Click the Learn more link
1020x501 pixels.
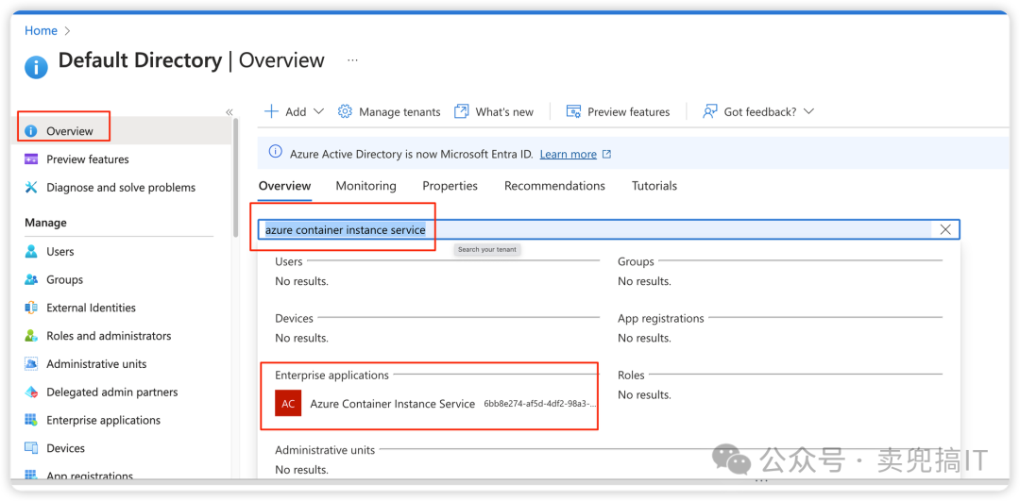tap(568, 154)
